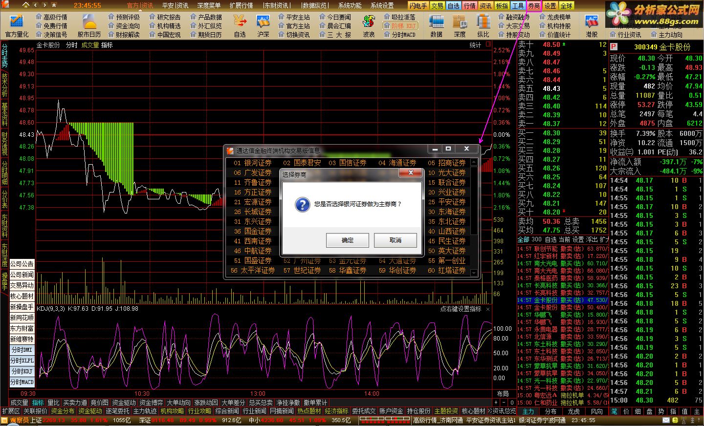Click 预测评级 bank icon entry

pyautogui.click(x=124, y=17)
